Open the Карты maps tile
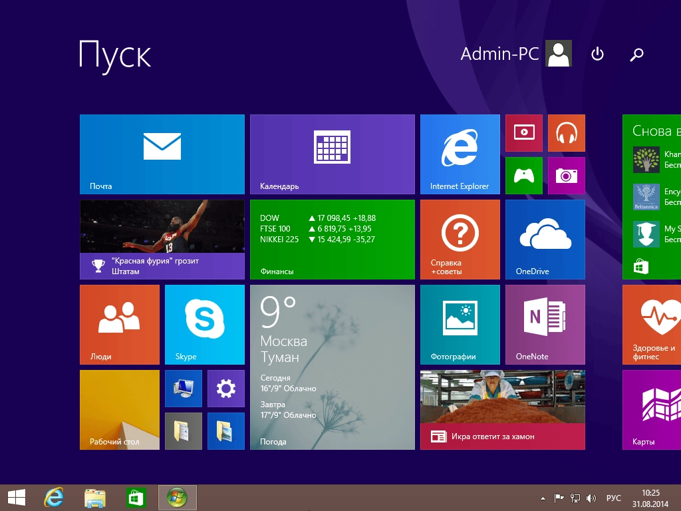The width and height of the screenshot is (681, 511). pyautogui.click(x=652, y=410)
